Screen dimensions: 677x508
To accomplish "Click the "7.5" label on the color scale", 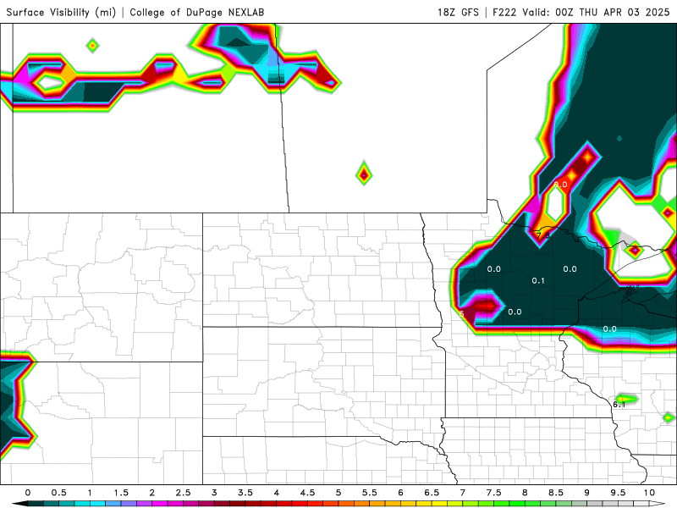I will click(x=494, y=493).
